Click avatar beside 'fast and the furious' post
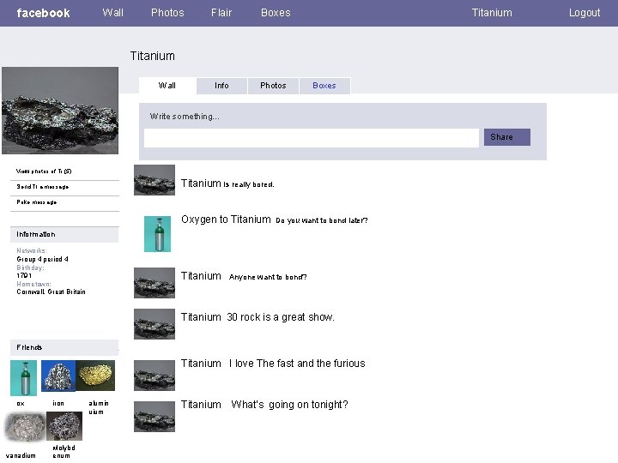The width and height of the screenshot is (618, 463). click(154, 376)
